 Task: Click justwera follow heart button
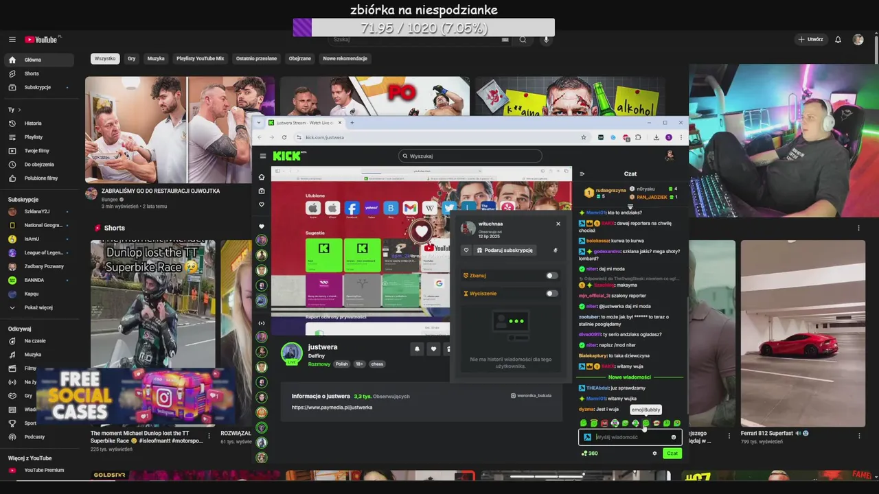pos(433,349)
